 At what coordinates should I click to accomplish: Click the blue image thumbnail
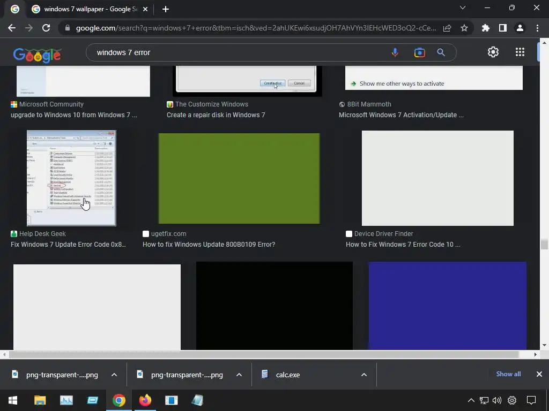click(x=448, y=306)
